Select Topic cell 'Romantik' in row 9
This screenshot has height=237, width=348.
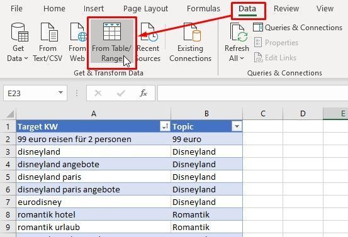pyautogui.click(x=206, y=227)
